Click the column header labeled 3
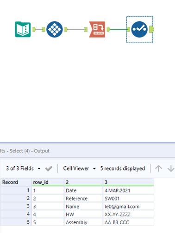The image size is (175, 233). [128, 182]
